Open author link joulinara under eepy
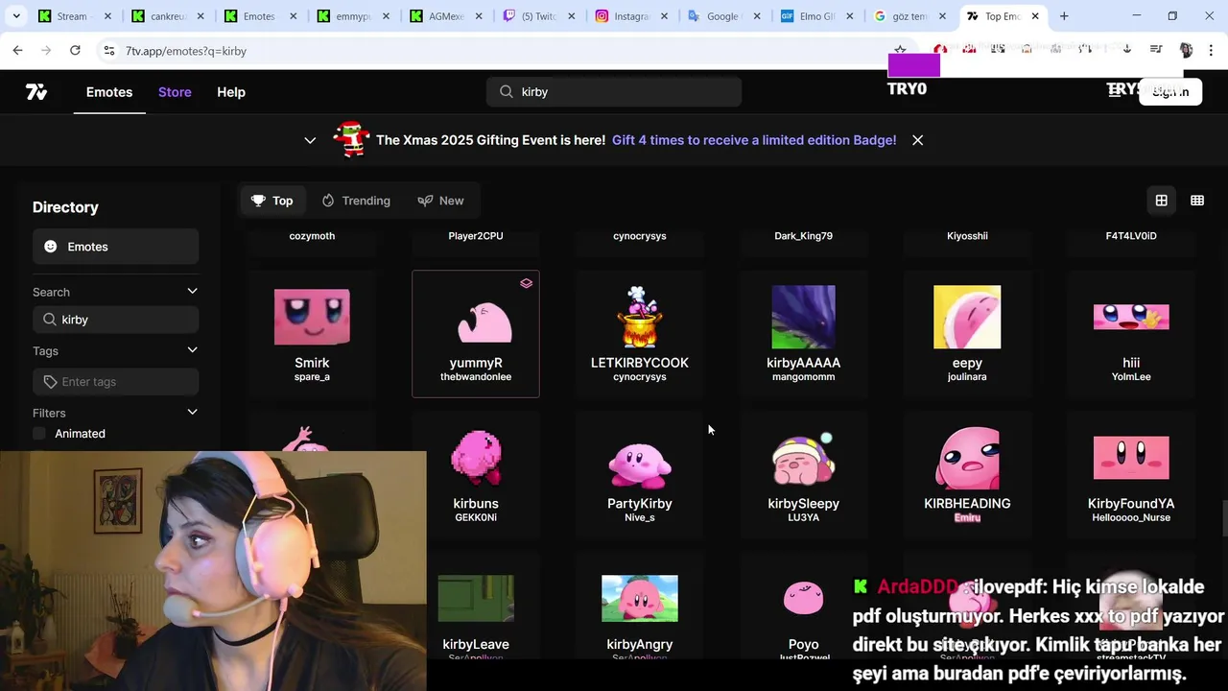Image resolution: width=1228 pixels, height=691 pixels. click(x=967, y=377)
